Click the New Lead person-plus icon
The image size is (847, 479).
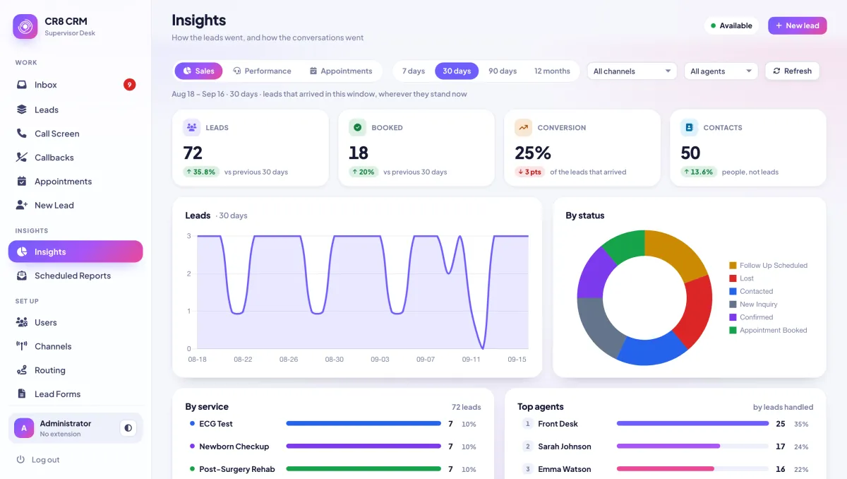[x=22, y=206]
